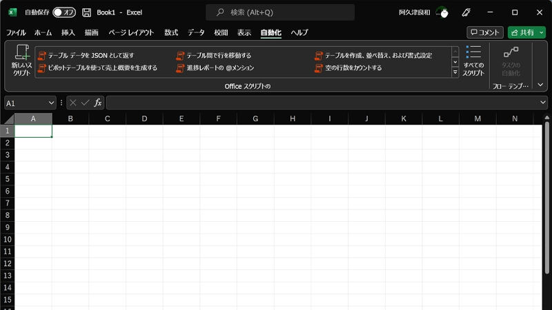Click the formula bar cancel X icon
Screen dimensions: 552x310
pos(73,103)
